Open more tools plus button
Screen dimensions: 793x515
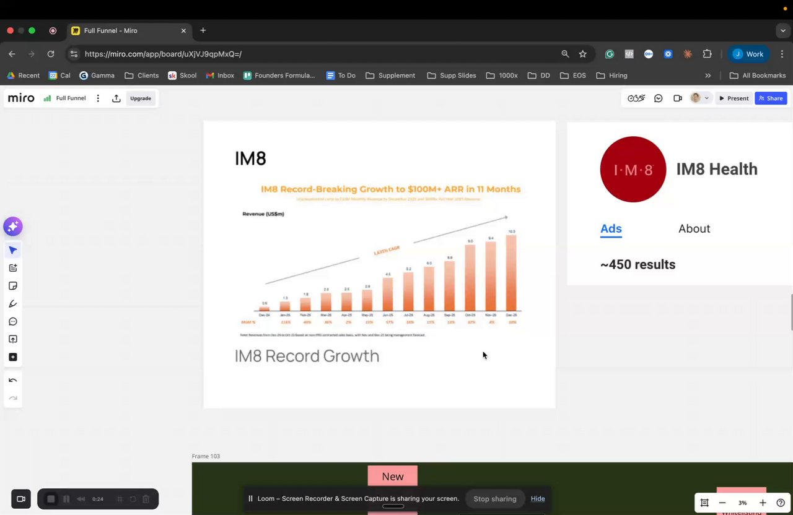[13, 357]
